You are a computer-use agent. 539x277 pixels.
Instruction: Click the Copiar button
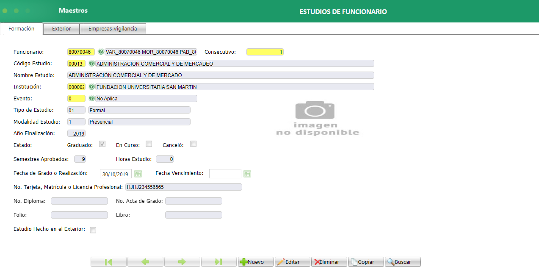click(365, 261)
